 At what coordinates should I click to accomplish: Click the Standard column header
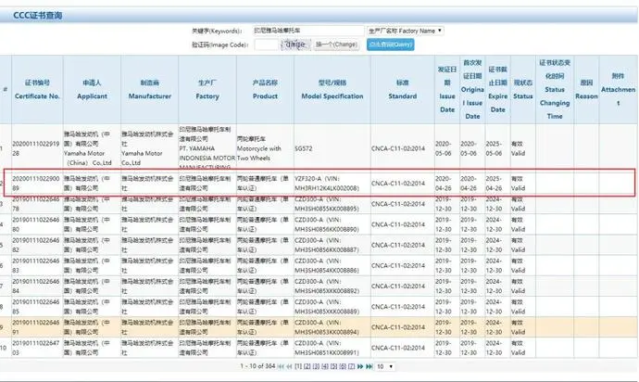403,89
